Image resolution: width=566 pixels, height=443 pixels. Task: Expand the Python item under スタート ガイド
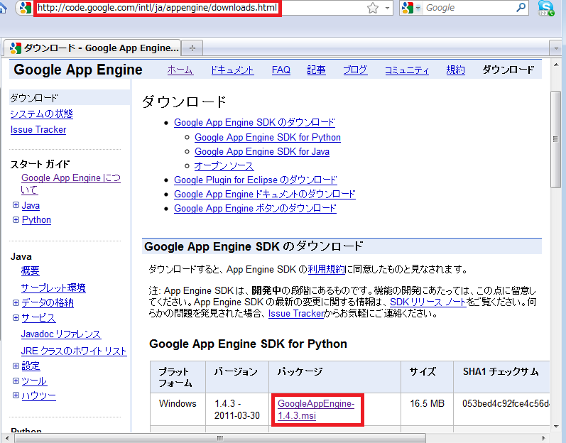[16, 219]
